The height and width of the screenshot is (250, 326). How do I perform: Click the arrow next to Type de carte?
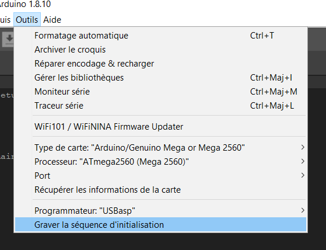click(x=303, y=147)
